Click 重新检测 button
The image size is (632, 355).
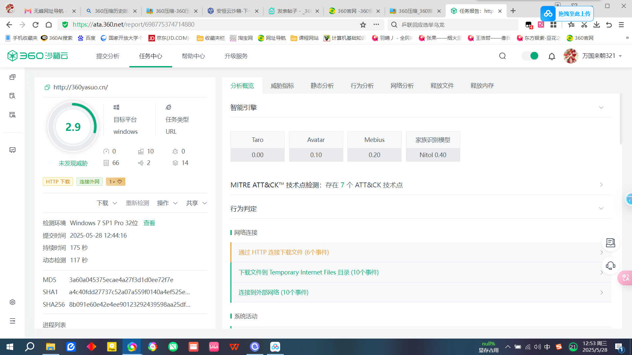137,203
